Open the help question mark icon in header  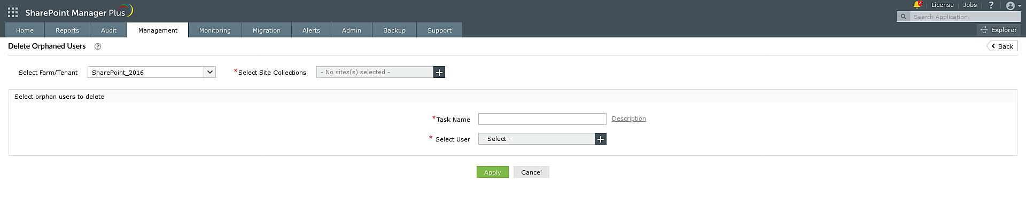[991, 5]
